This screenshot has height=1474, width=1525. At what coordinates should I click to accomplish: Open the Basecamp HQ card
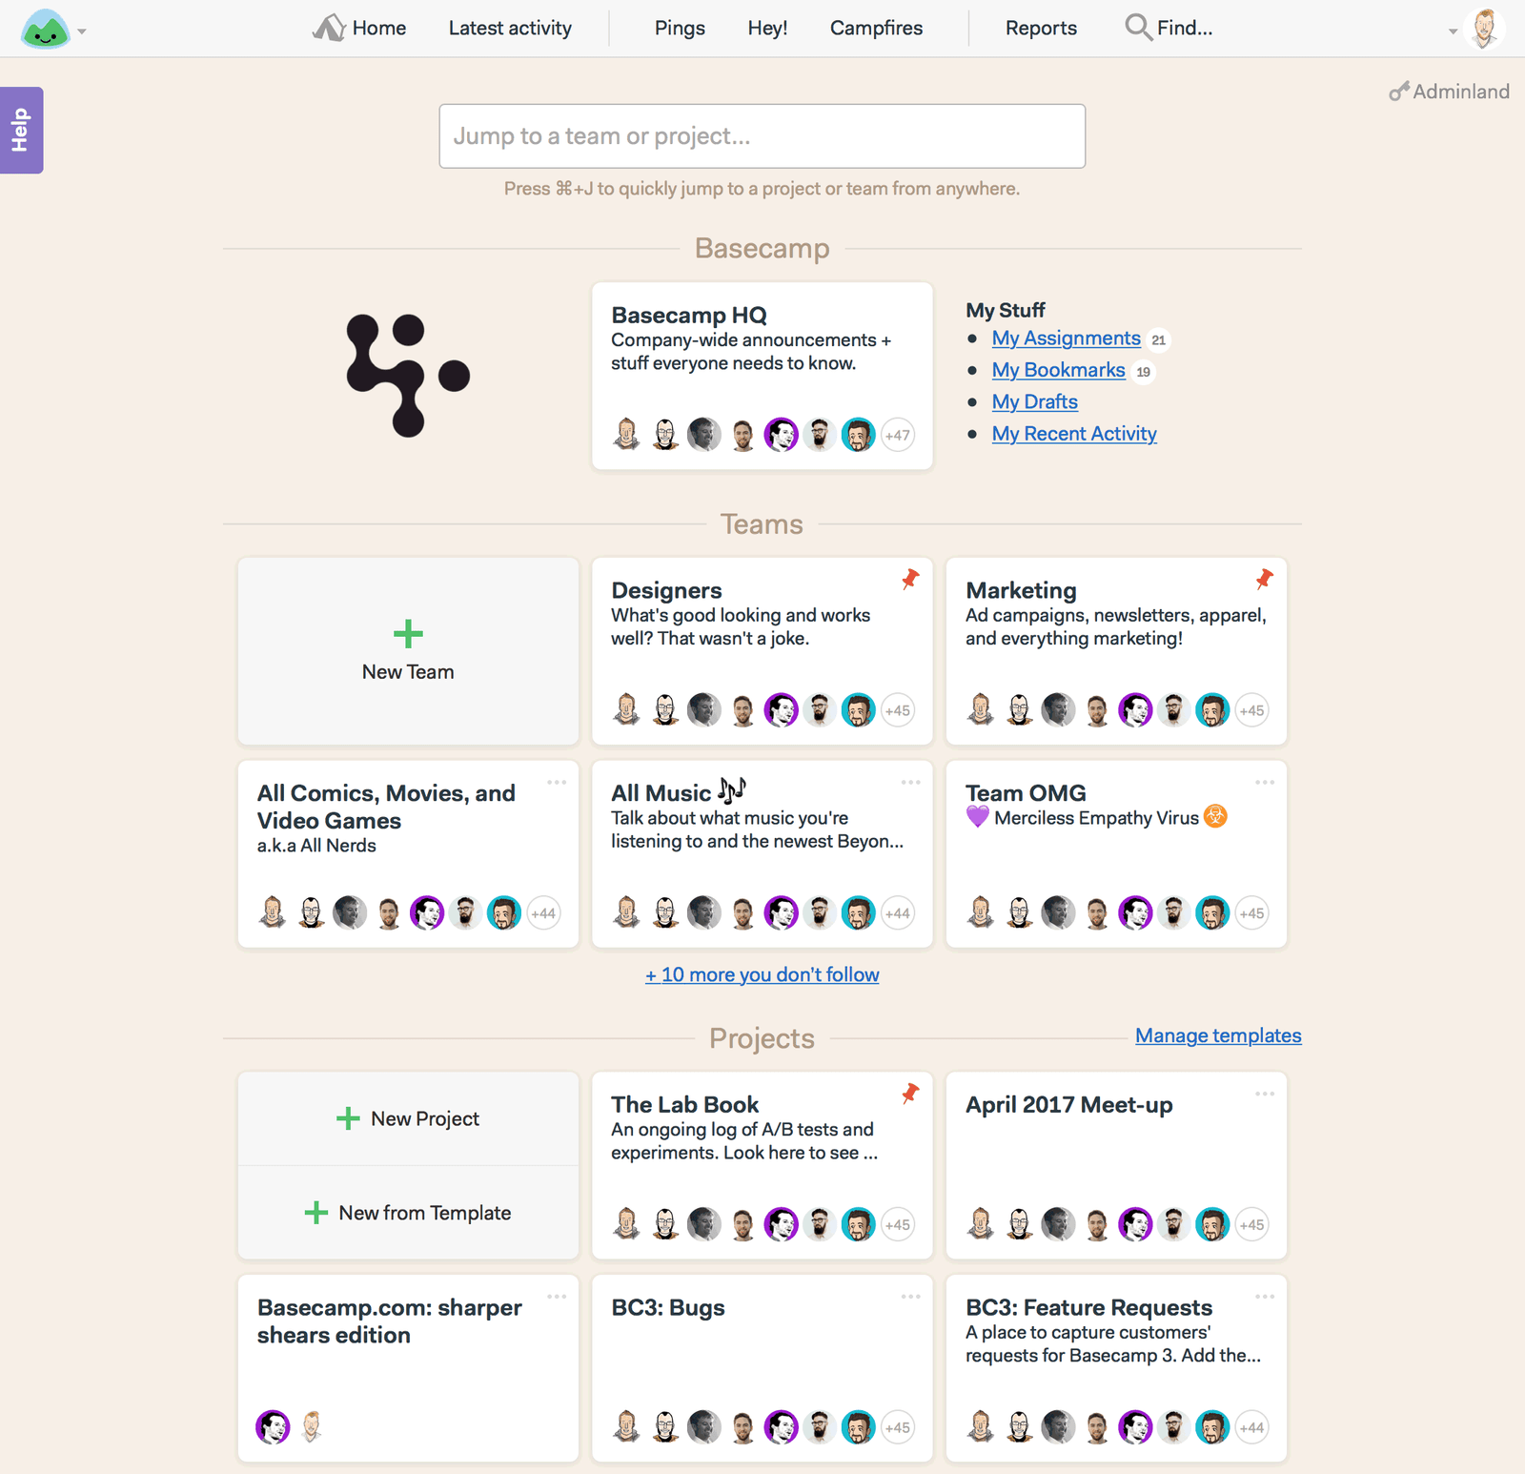(x=762, y=376)
